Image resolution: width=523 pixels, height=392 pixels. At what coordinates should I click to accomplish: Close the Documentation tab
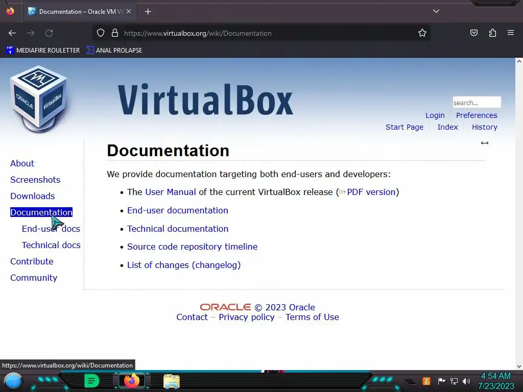(x=129, y=11)
